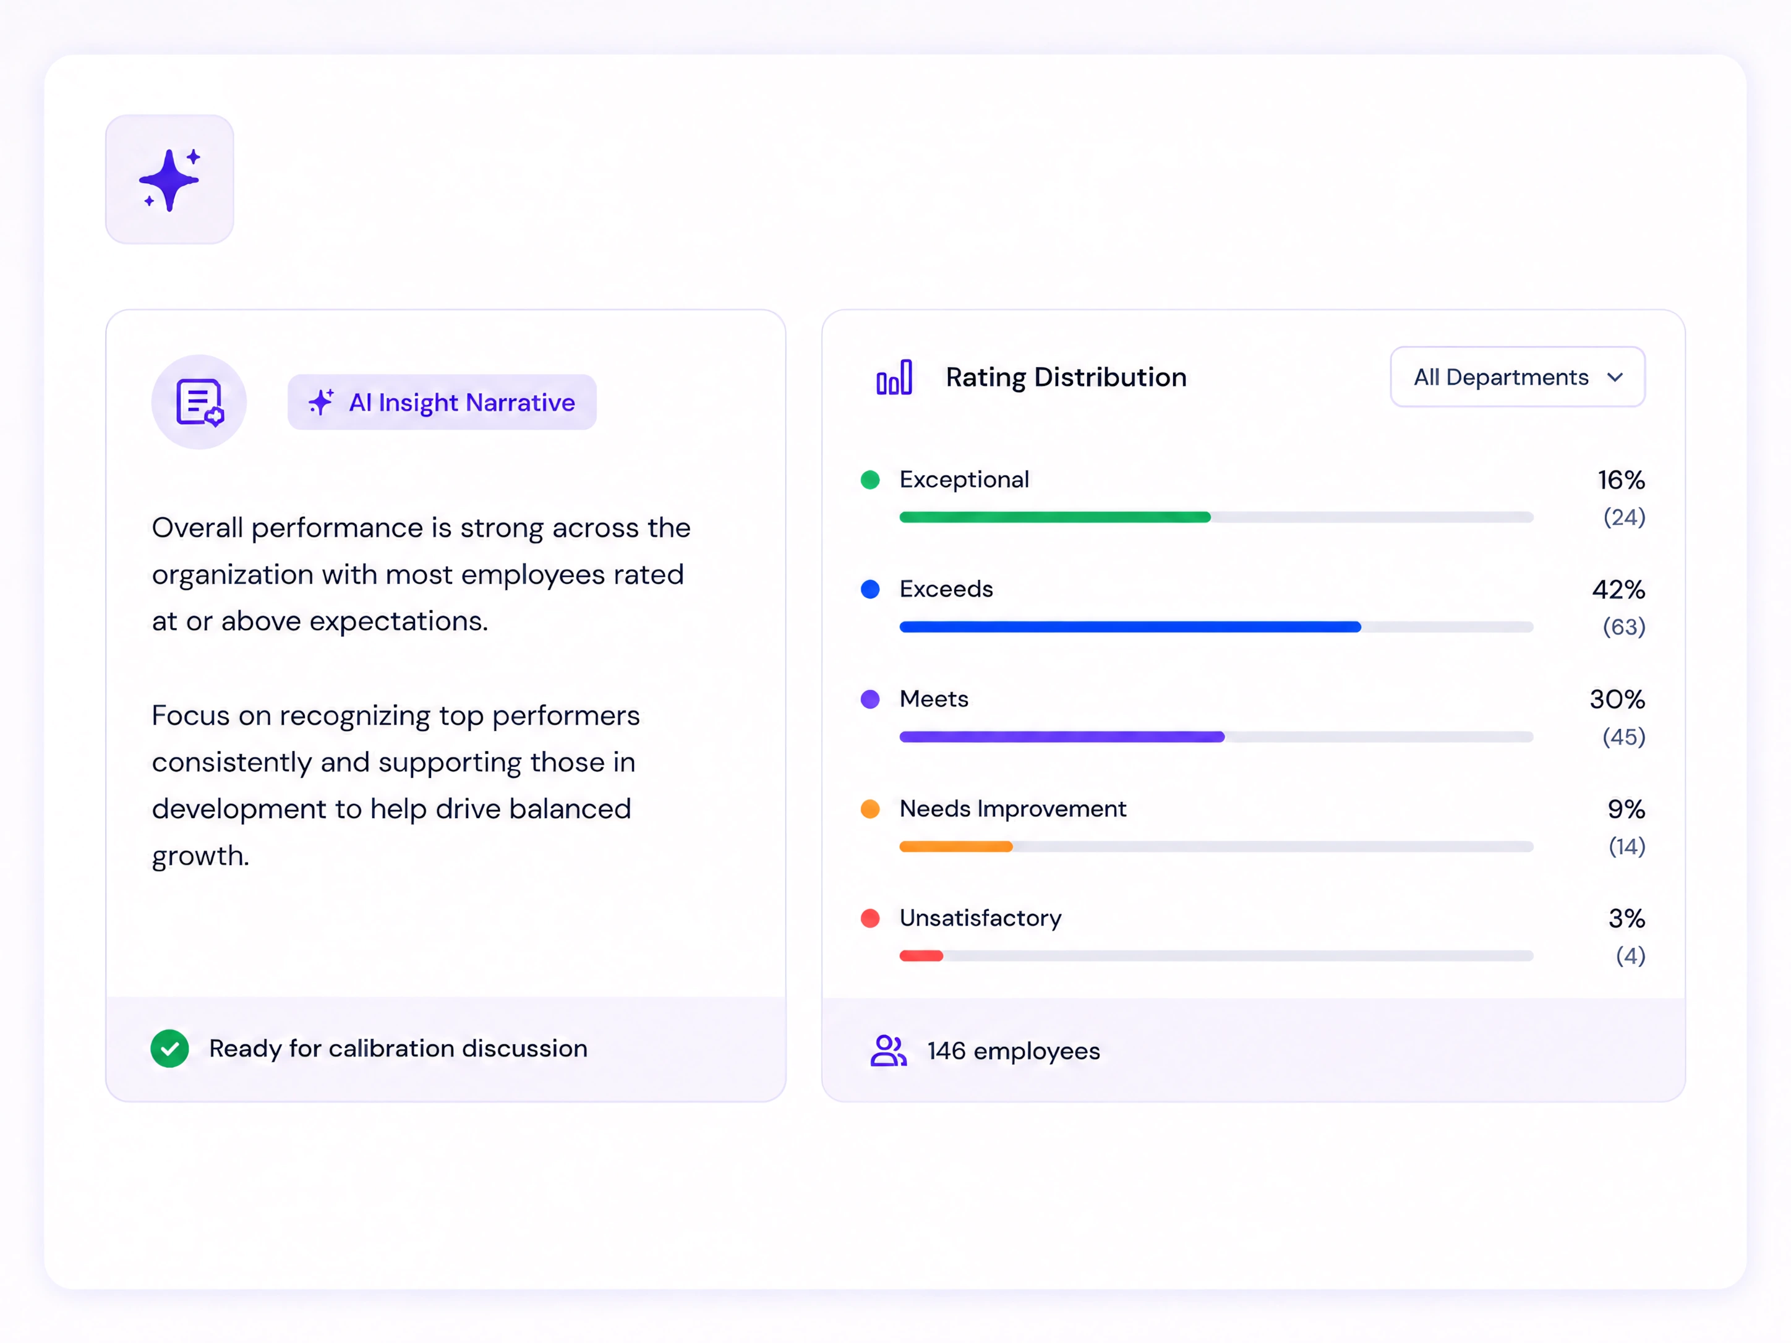Click the large sparkle AI icon tile

click(x=169, y=179)
